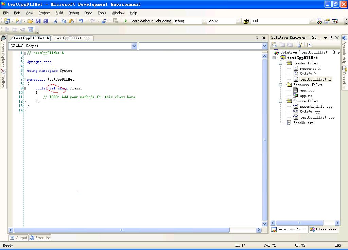This screenshot has width=348, height=250.
Task: Click the Save All toolbar icon
Action: (46, 21)
